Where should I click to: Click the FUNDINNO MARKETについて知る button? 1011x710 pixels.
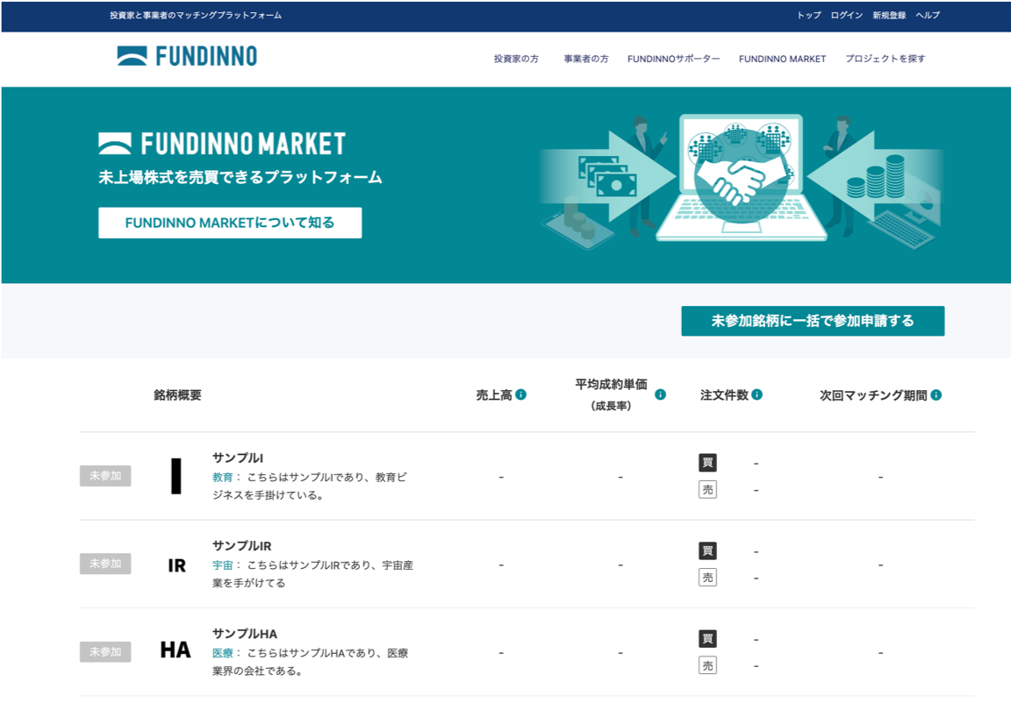click(x=228, y=222)
